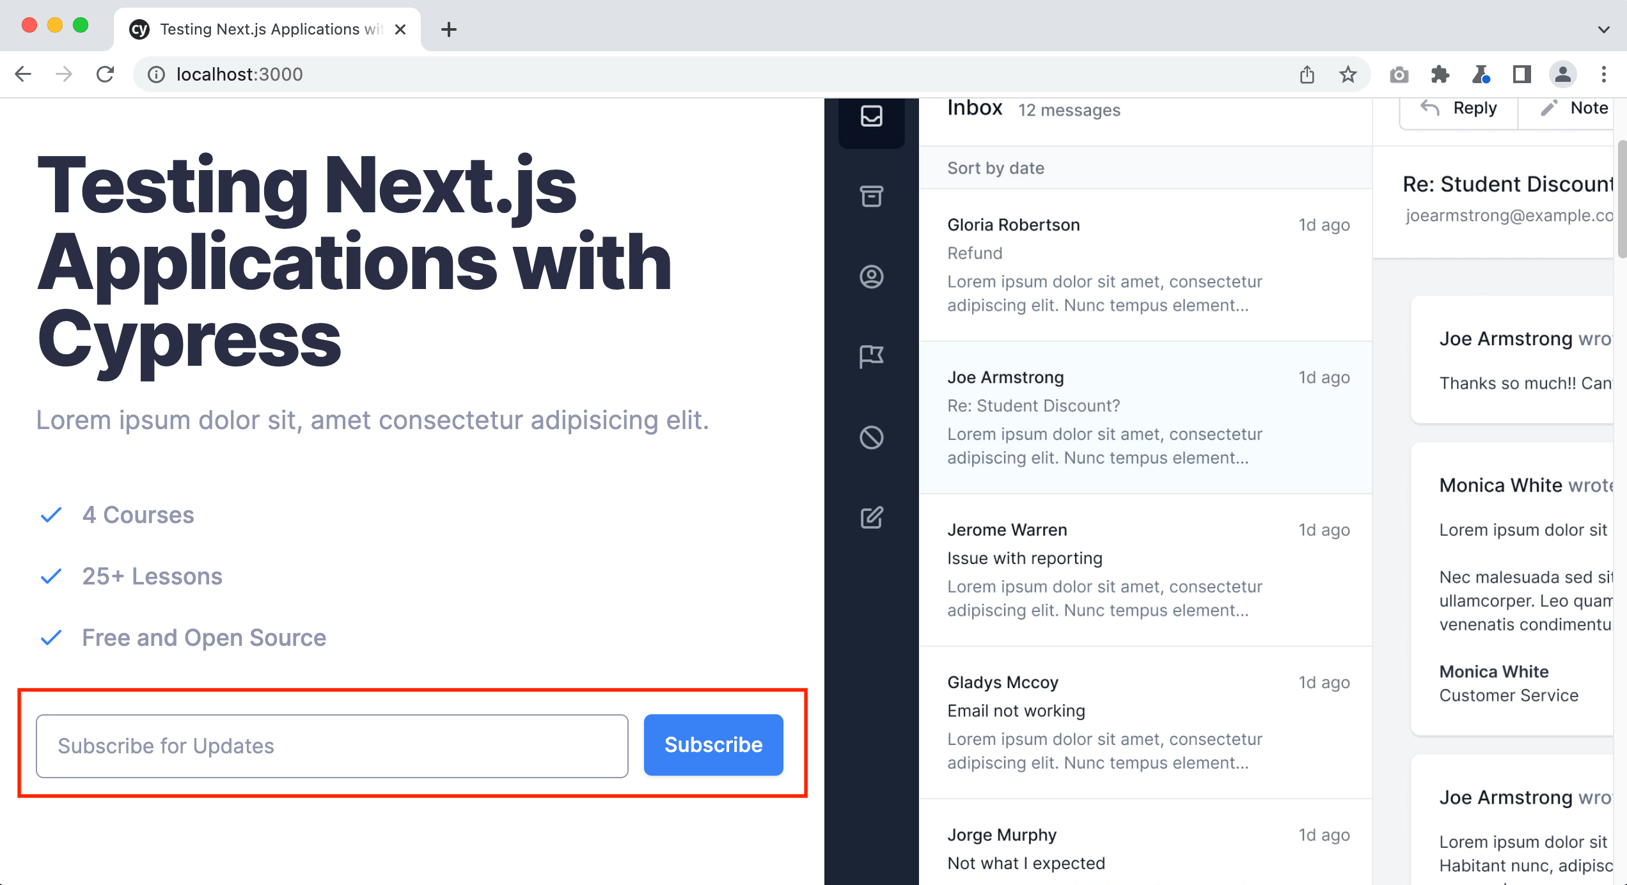The height and width of the screenshot is (885, 1627).
Task: Click the "Subscribe for Updates" input field
Action: pos(333,746)
